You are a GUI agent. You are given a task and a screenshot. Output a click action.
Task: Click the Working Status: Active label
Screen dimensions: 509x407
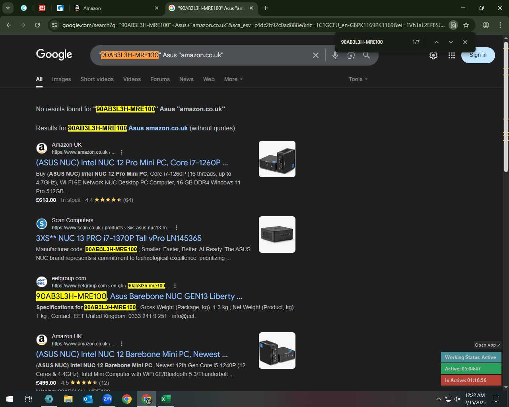471,357
